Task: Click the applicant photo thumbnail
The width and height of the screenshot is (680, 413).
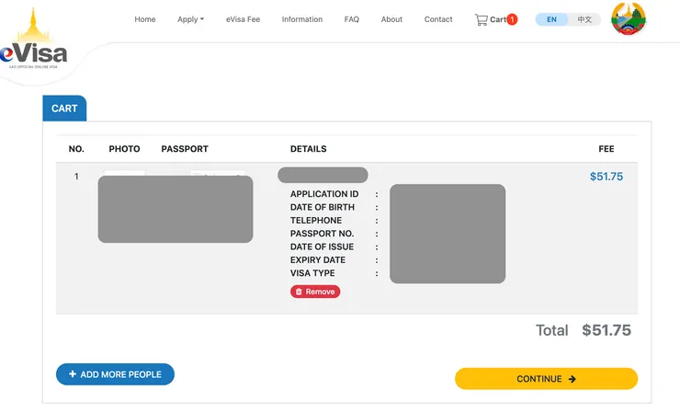Action: pos(124,208)
